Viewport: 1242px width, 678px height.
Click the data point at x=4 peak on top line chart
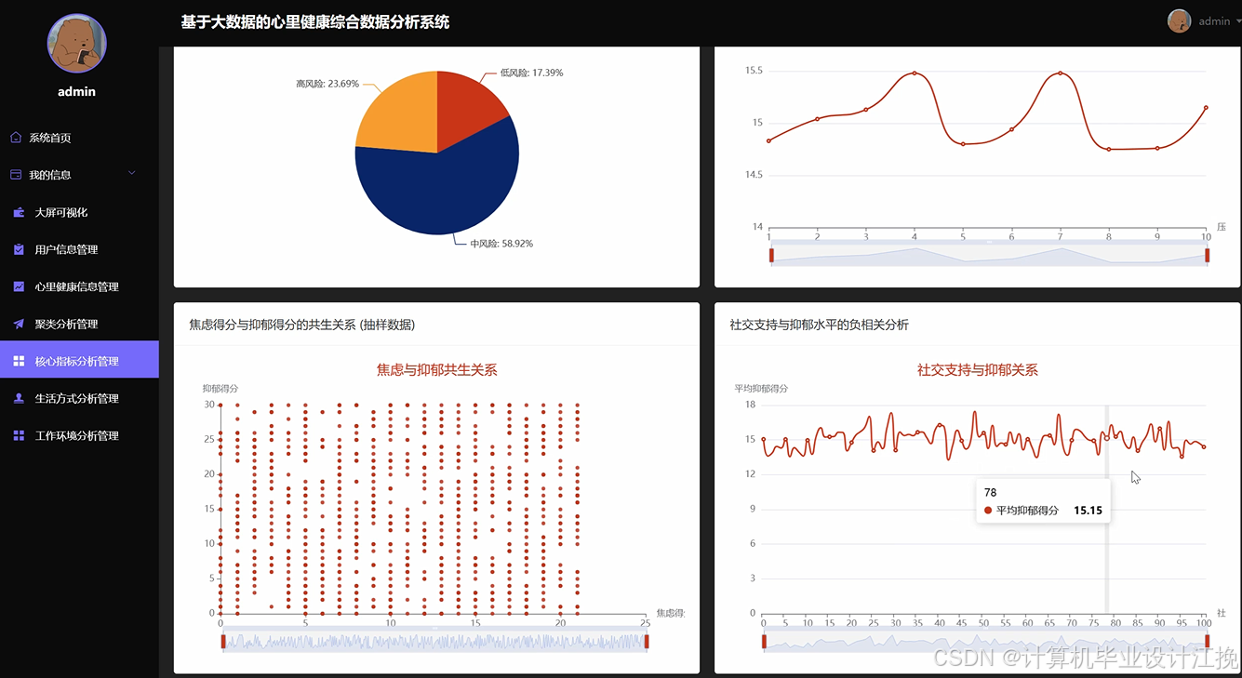[x=915, y=73]
